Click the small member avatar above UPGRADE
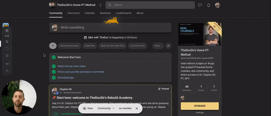This screenshot has width=271, height=116. [x=183, y=98]
